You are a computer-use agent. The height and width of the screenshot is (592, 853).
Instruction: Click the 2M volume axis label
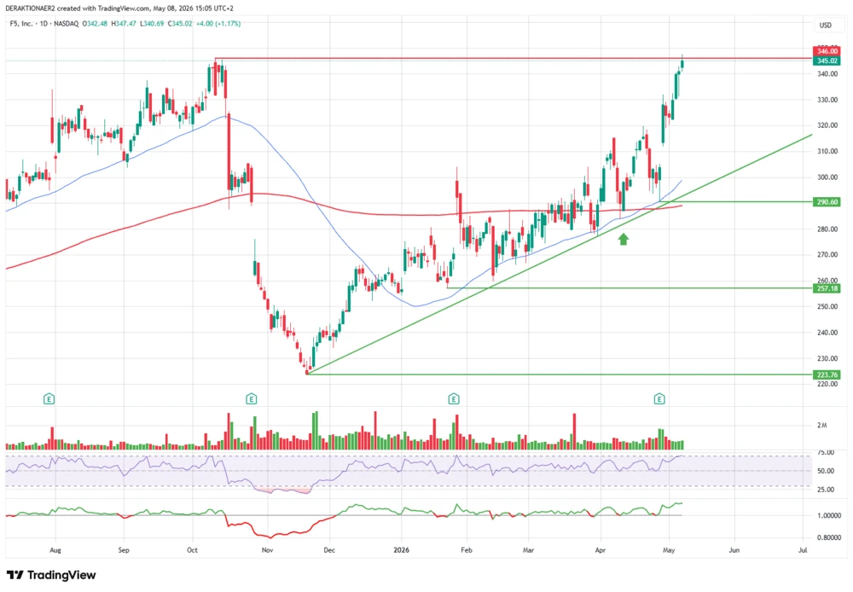coord(822,425)
